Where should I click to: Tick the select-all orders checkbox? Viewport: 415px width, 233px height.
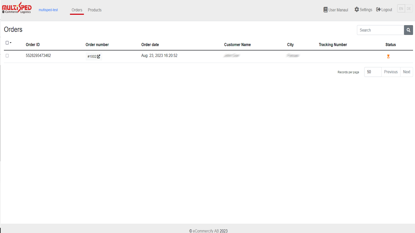(x=7, y=43)
